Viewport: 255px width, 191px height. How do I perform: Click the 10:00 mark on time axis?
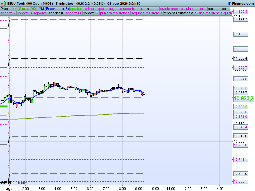(155, 188)
